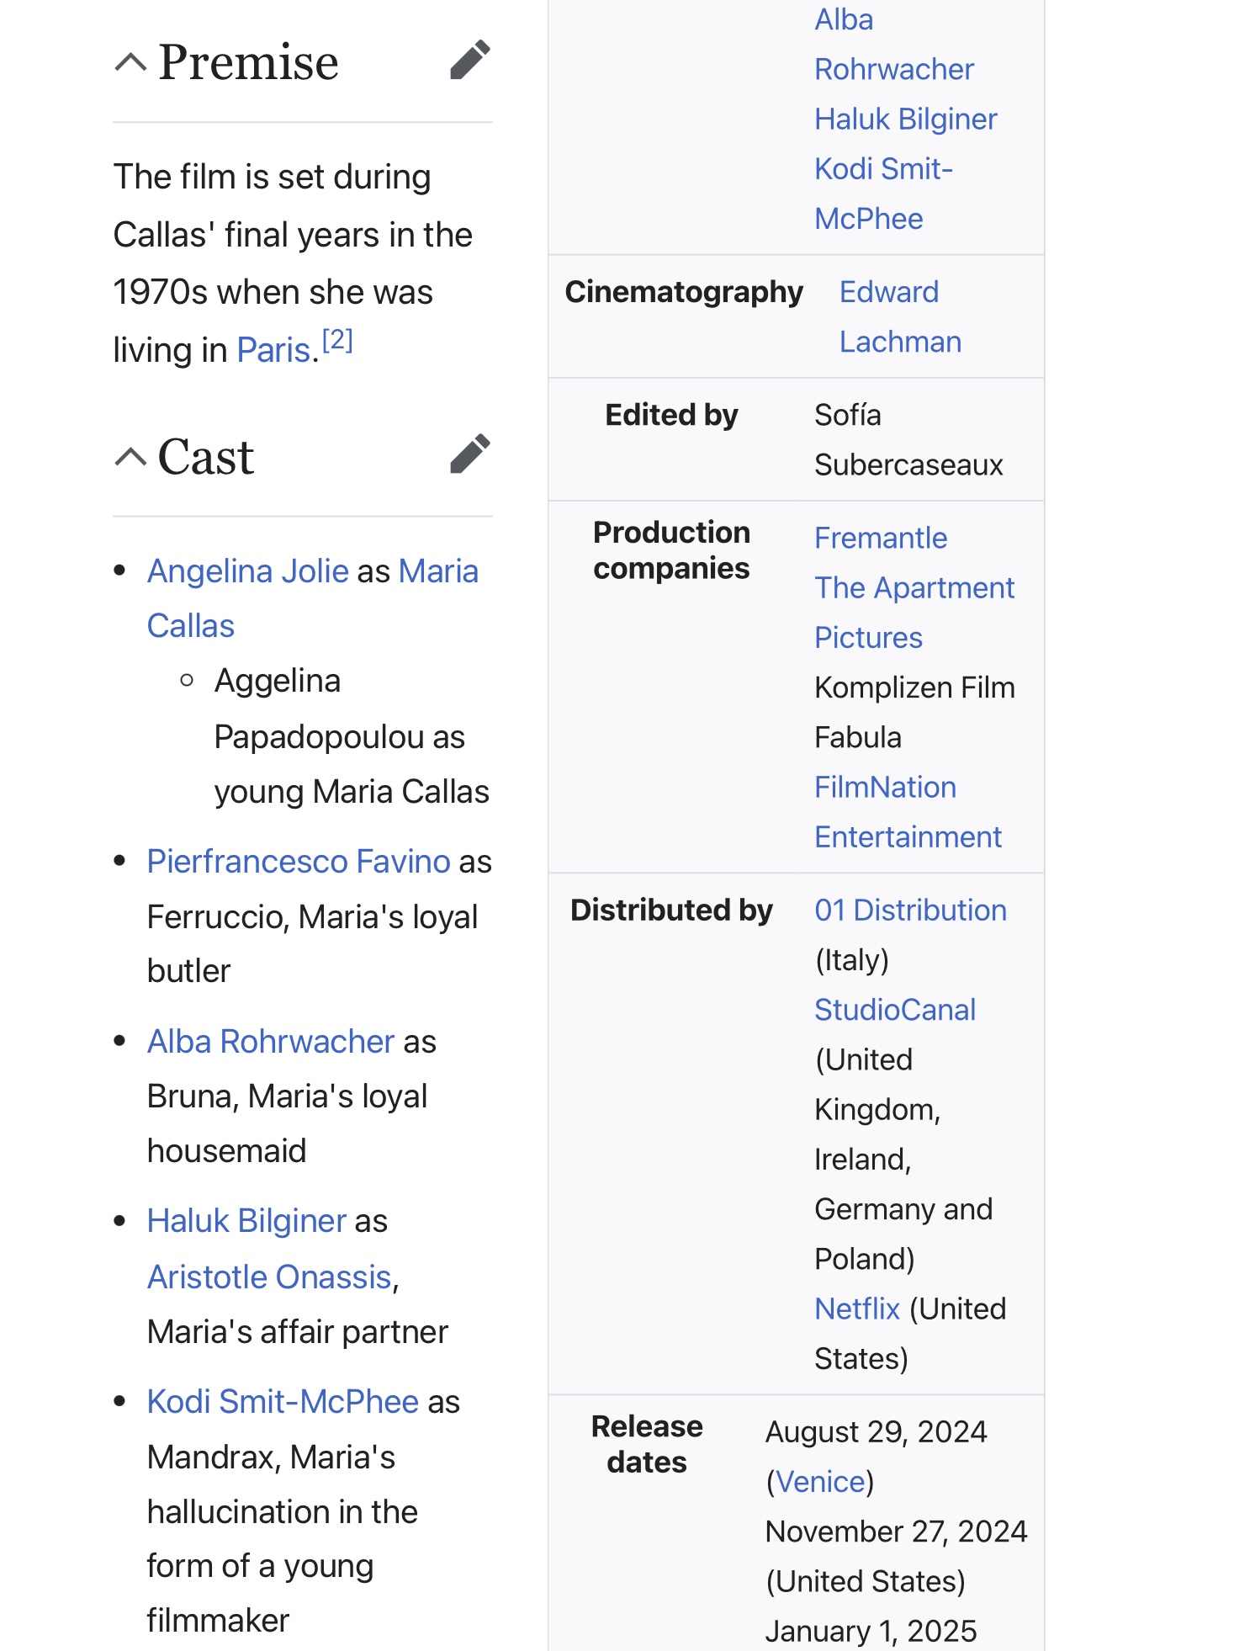Image resolution: width=1250 pixels, height=1651 pixels.
Task: Select the 'Distributed by' row label
Action: point(671,910)
